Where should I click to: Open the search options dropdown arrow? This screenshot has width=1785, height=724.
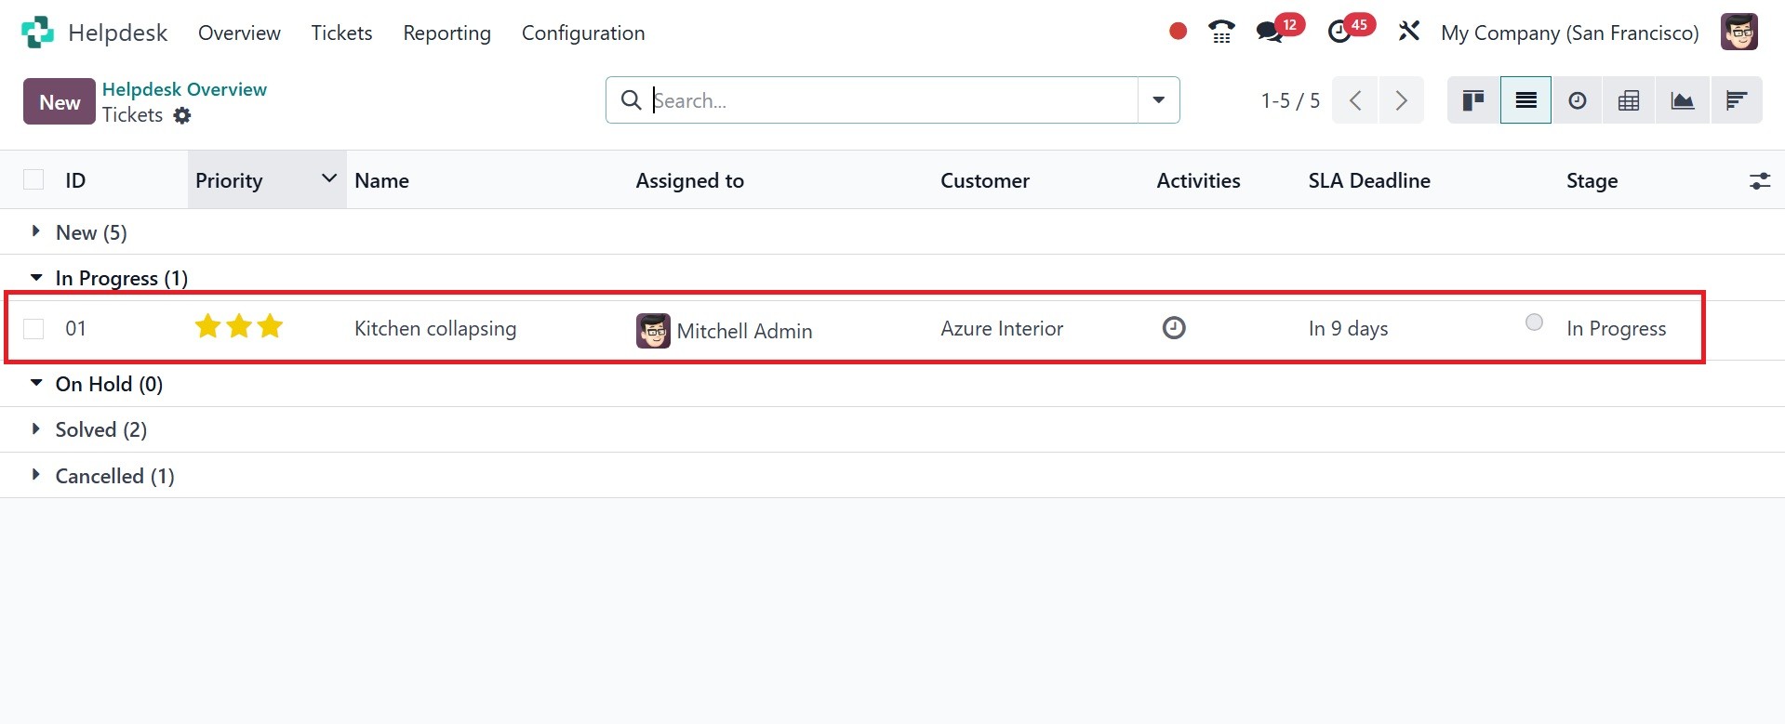1158,100
